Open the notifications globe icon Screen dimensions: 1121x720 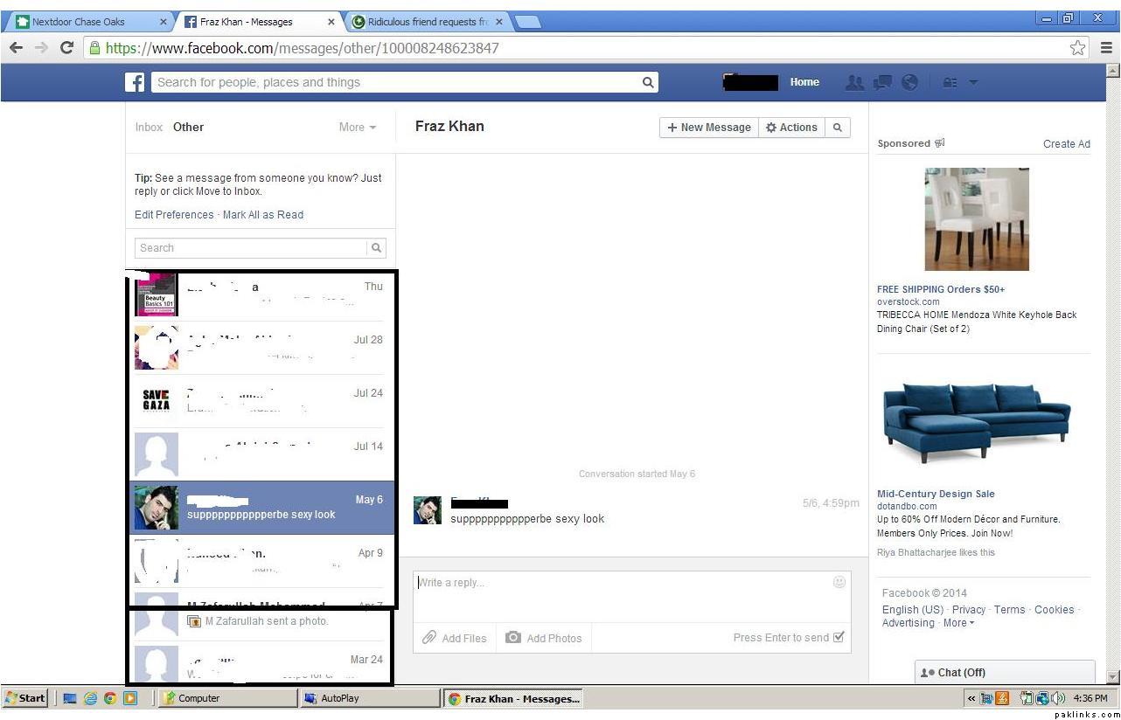[x=909, y=82]
